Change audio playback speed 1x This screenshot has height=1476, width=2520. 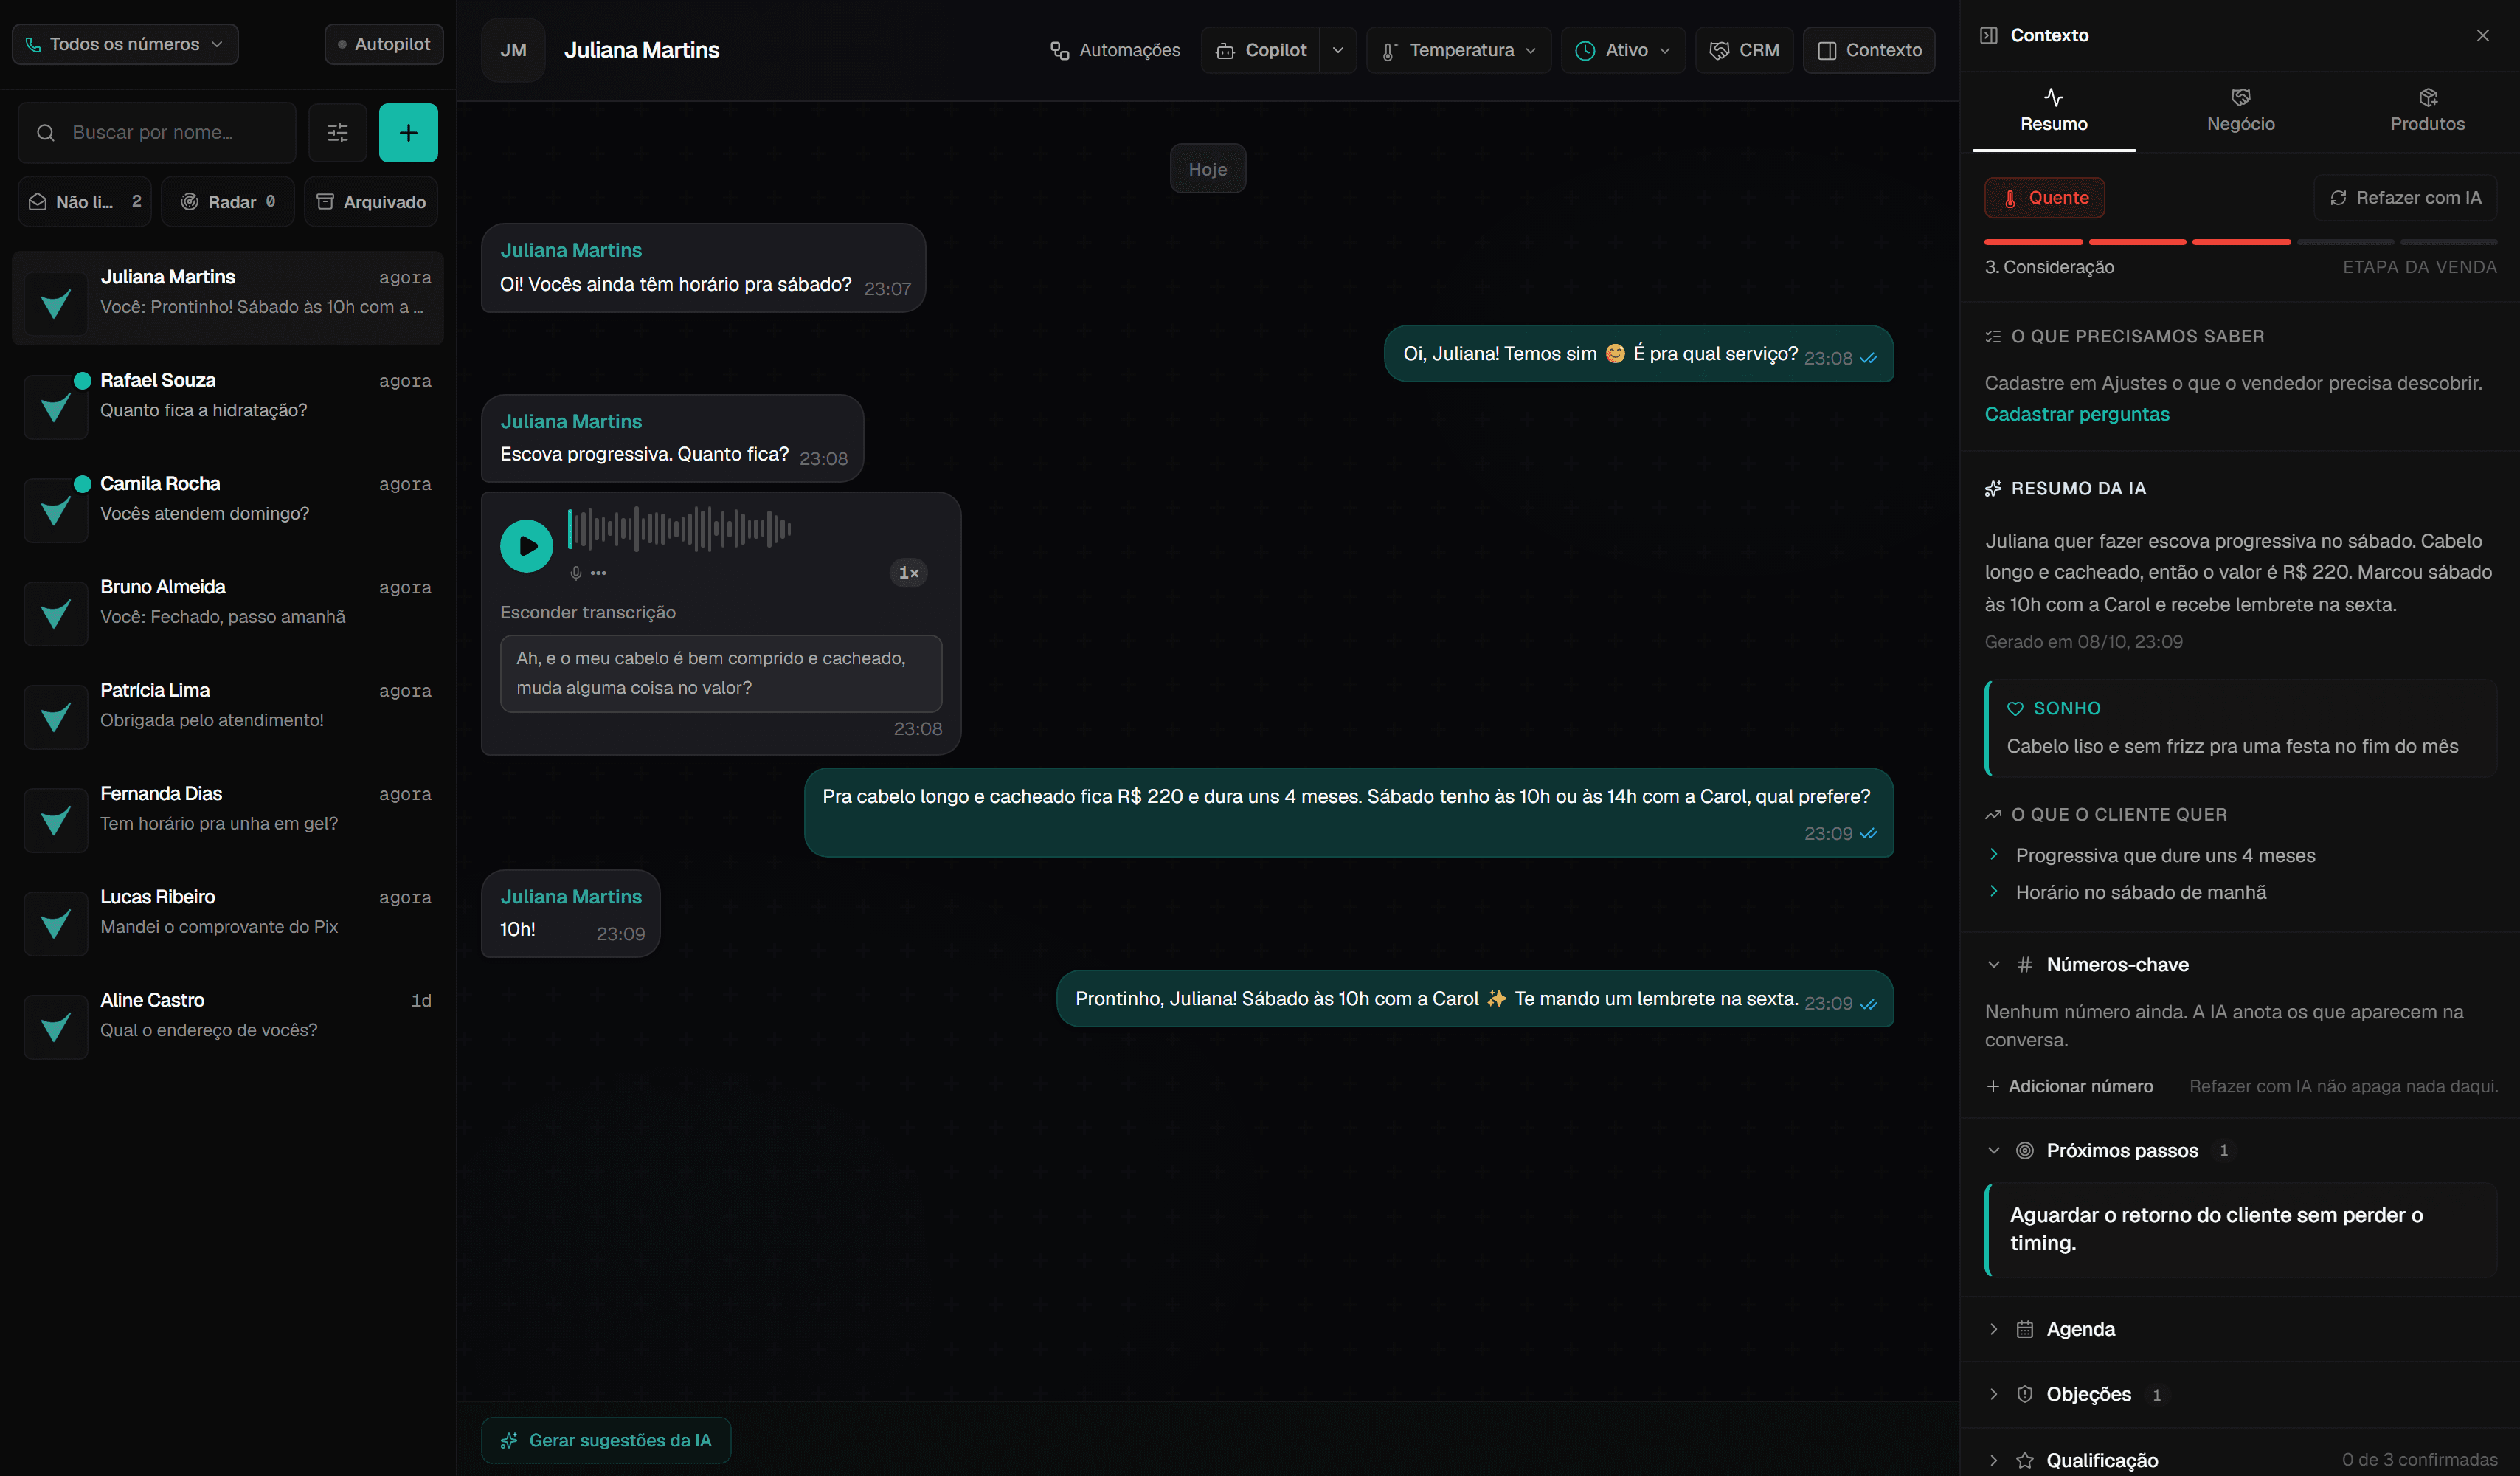click(x=908, y=573)
